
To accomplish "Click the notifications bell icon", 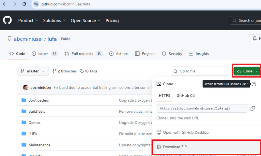I will pyautogui.click(x=254, y=38).
